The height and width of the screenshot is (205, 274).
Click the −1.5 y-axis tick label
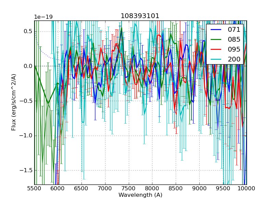coord(26,170)
